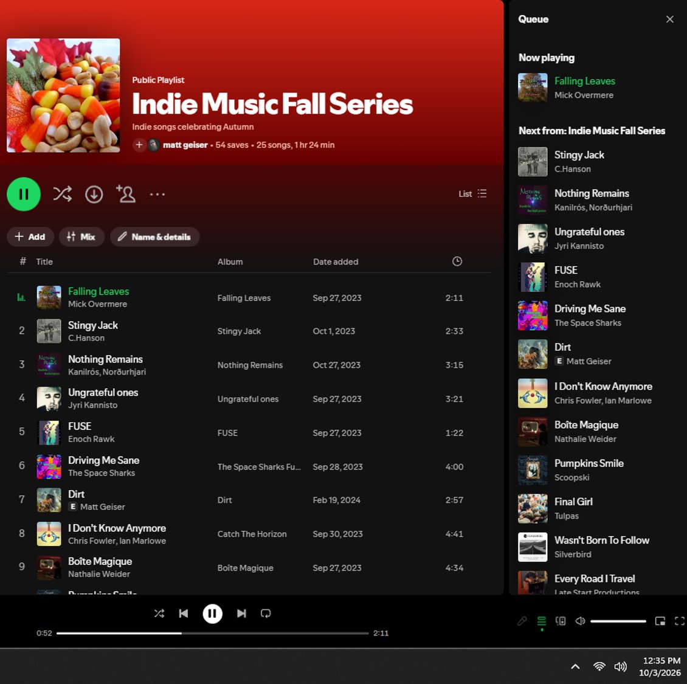The width and height of the screenshot is (687, 684).
Task: Click the # column header
Action: coord(22,261)
